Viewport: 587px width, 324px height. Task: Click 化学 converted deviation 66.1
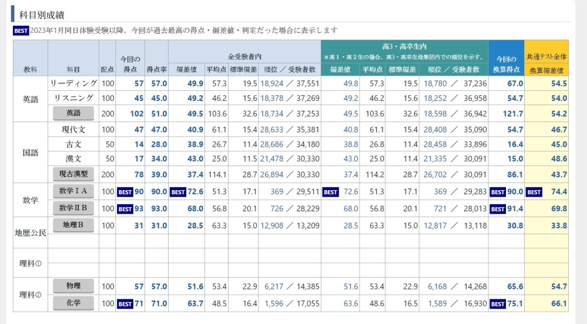[559, 303]
